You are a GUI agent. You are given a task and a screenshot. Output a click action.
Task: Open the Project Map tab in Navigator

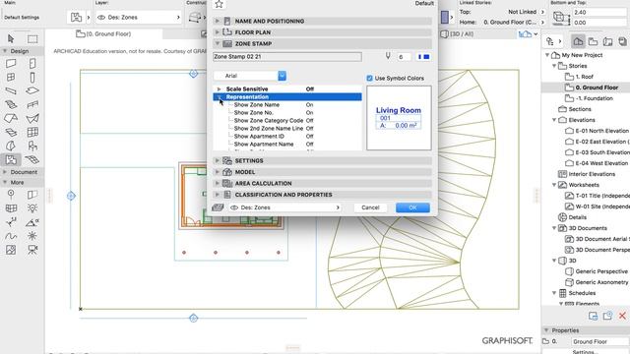pos(578,41)
